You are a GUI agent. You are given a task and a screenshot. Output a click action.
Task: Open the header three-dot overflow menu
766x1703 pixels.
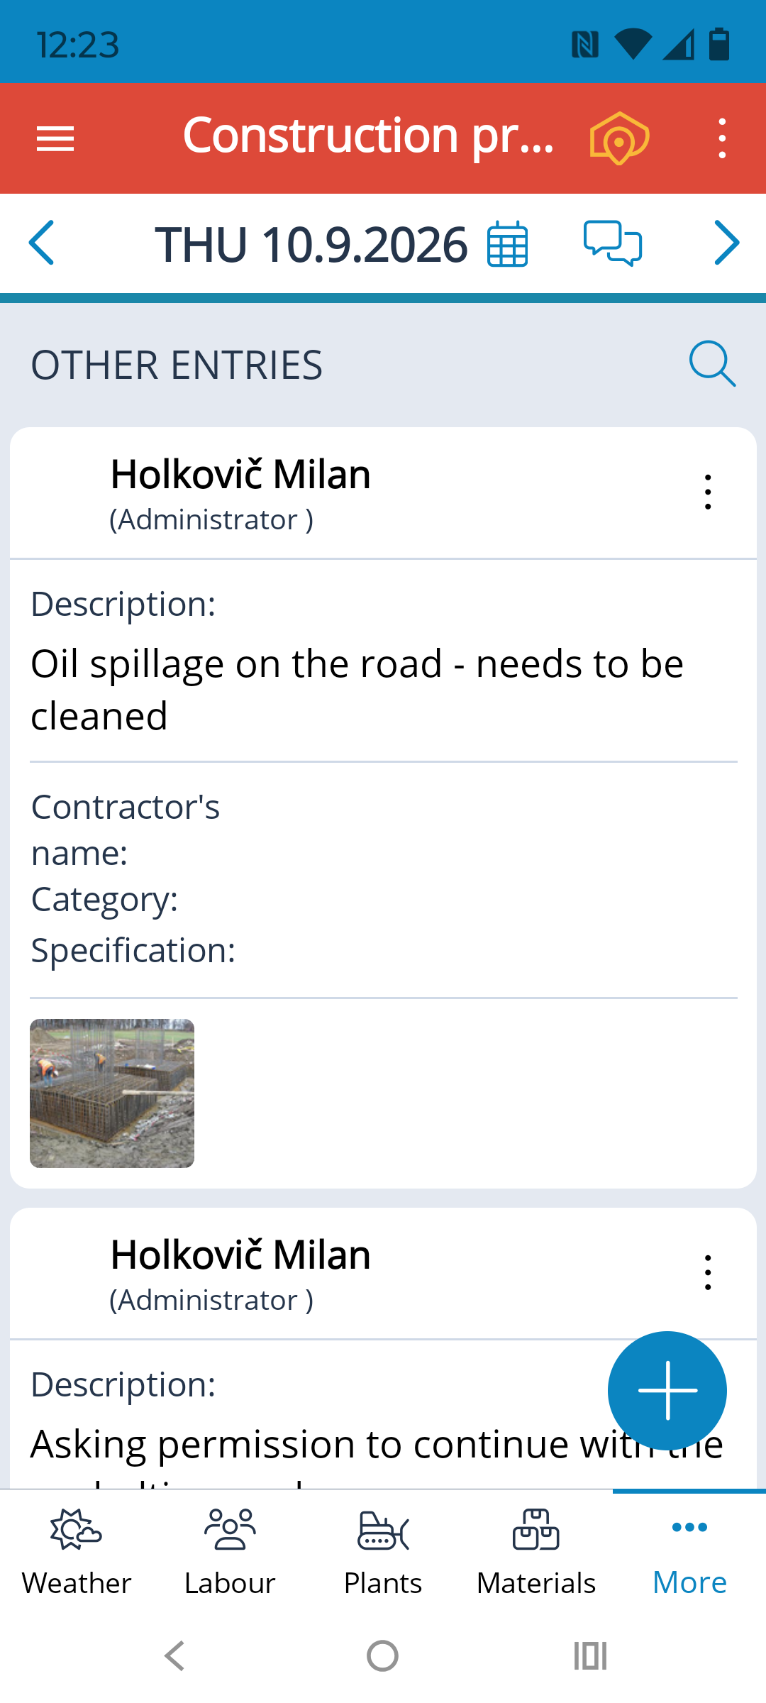[722, 138]
